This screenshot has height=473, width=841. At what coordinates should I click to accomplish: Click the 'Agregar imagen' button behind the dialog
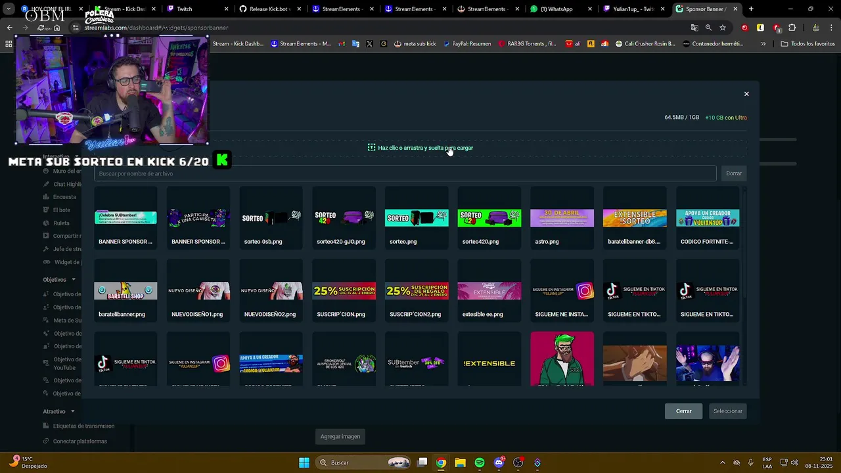pyautogui.click(x=340, y=436)
